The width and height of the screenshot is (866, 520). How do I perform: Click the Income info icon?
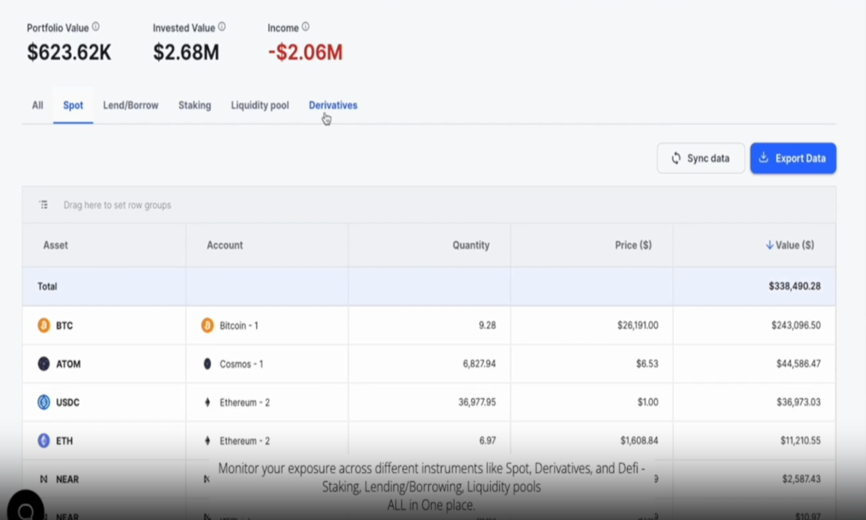(x=305, y=27)
